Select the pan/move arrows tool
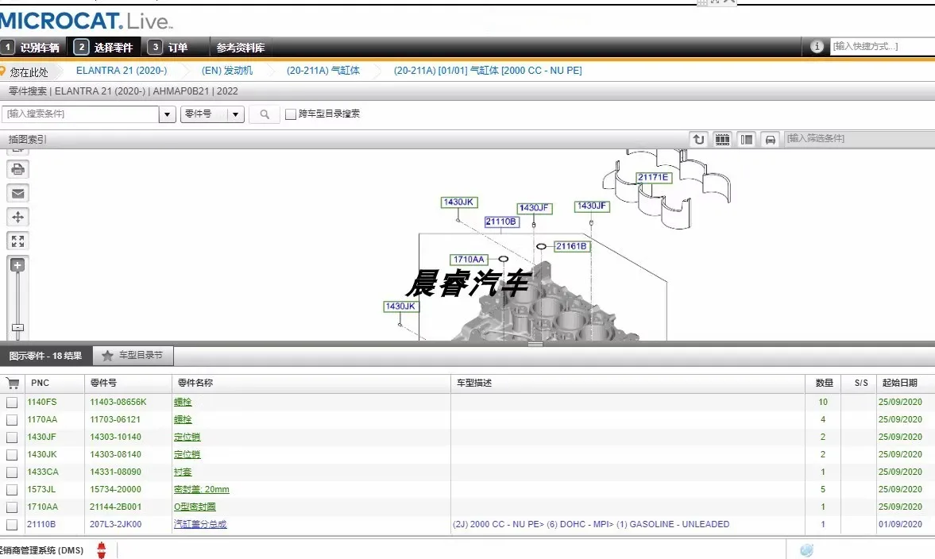This screenshot has width=935, height=559. pyautogui.click(x=18, y=217)
